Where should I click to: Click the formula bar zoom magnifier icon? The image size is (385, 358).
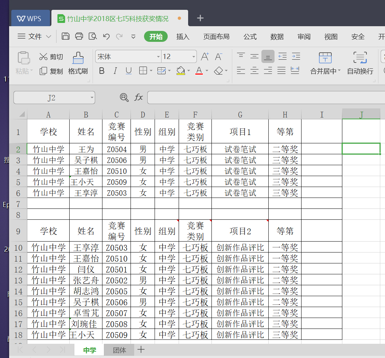point(124,98)
